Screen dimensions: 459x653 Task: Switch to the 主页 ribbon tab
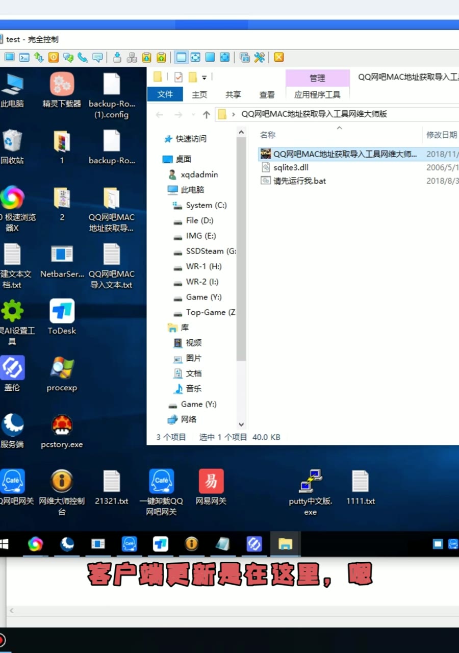click(x=199, y=94)
